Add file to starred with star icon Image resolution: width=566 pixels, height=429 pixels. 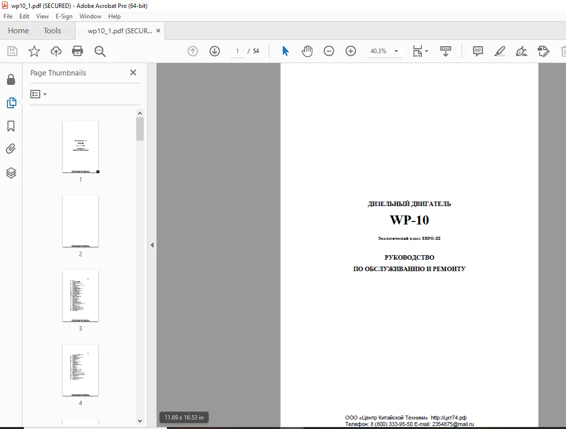point(34,51)
